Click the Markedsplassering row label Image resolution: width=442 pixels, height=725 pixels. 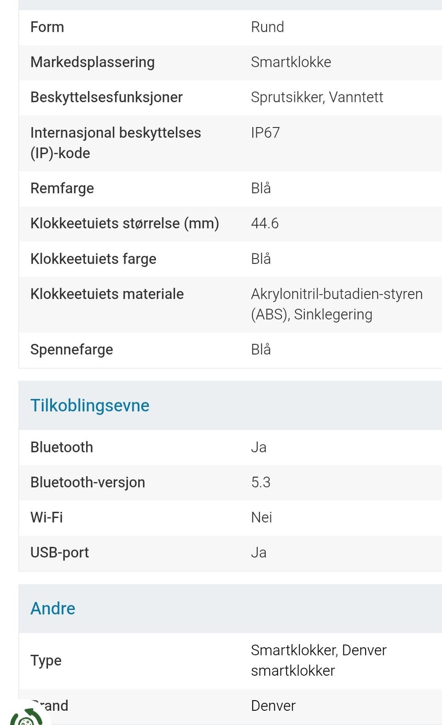tap(92, 62)
